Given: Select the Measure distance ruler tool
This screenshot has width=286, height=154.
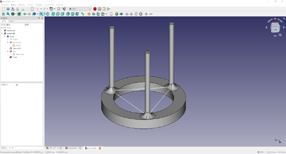Looking at the screenshot, I should point(83,14).
